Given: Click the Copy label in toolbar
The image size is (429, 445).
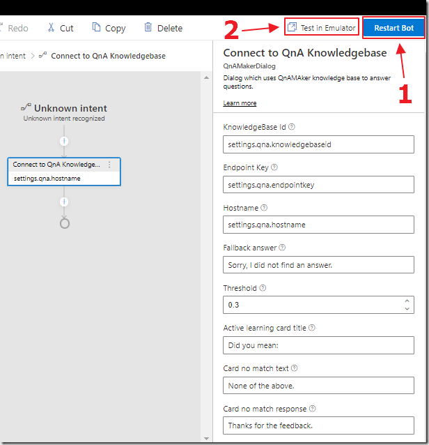Looking at the screenshot, I should [116, 29].
